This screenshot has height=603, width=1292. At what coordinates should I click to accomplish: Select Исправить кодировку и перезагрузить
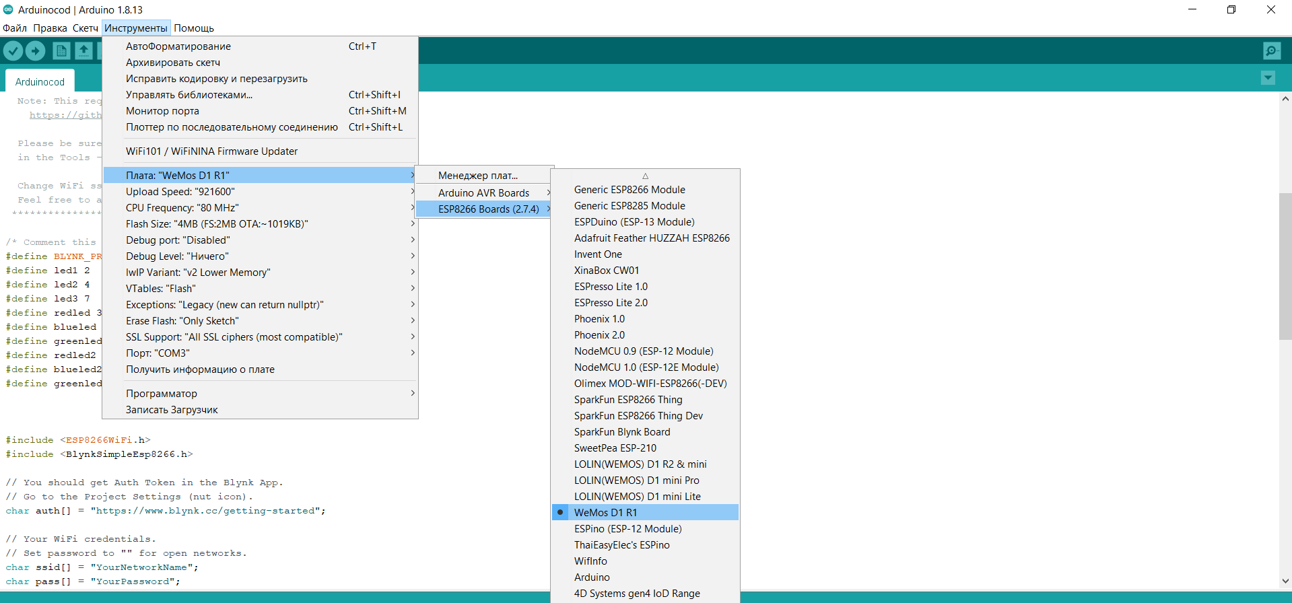coord(260,79)
